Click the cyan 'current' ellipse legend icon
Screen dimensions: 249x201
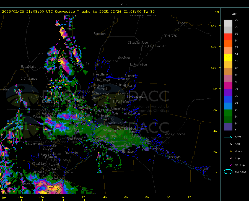pyautogui.click(x=228, y=172)
